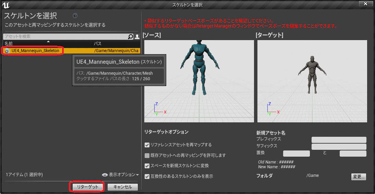The image size is (375, 194).
Task: Click the 1アイテム (1 選択中) status text
Action: pos(24,175)
